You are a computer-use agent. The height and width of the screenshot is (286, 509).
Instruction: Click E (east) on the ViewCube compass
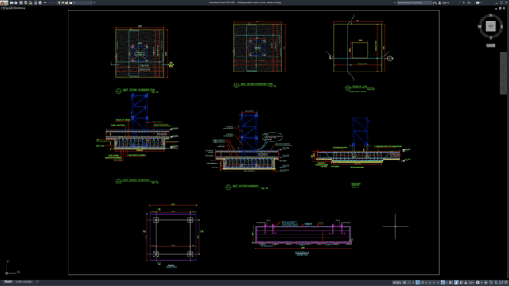[x=502, y=26]
